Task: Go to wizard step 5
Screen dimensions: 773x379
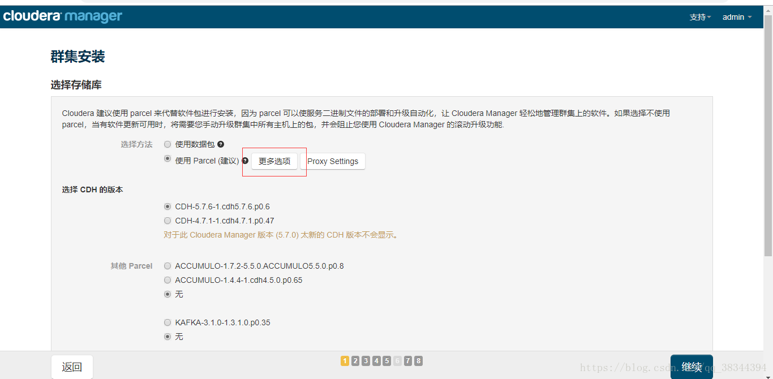Action: click(387, 361)
